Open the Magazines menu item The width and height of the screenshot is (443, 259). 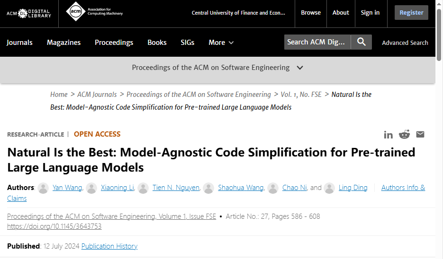(63, 43)
